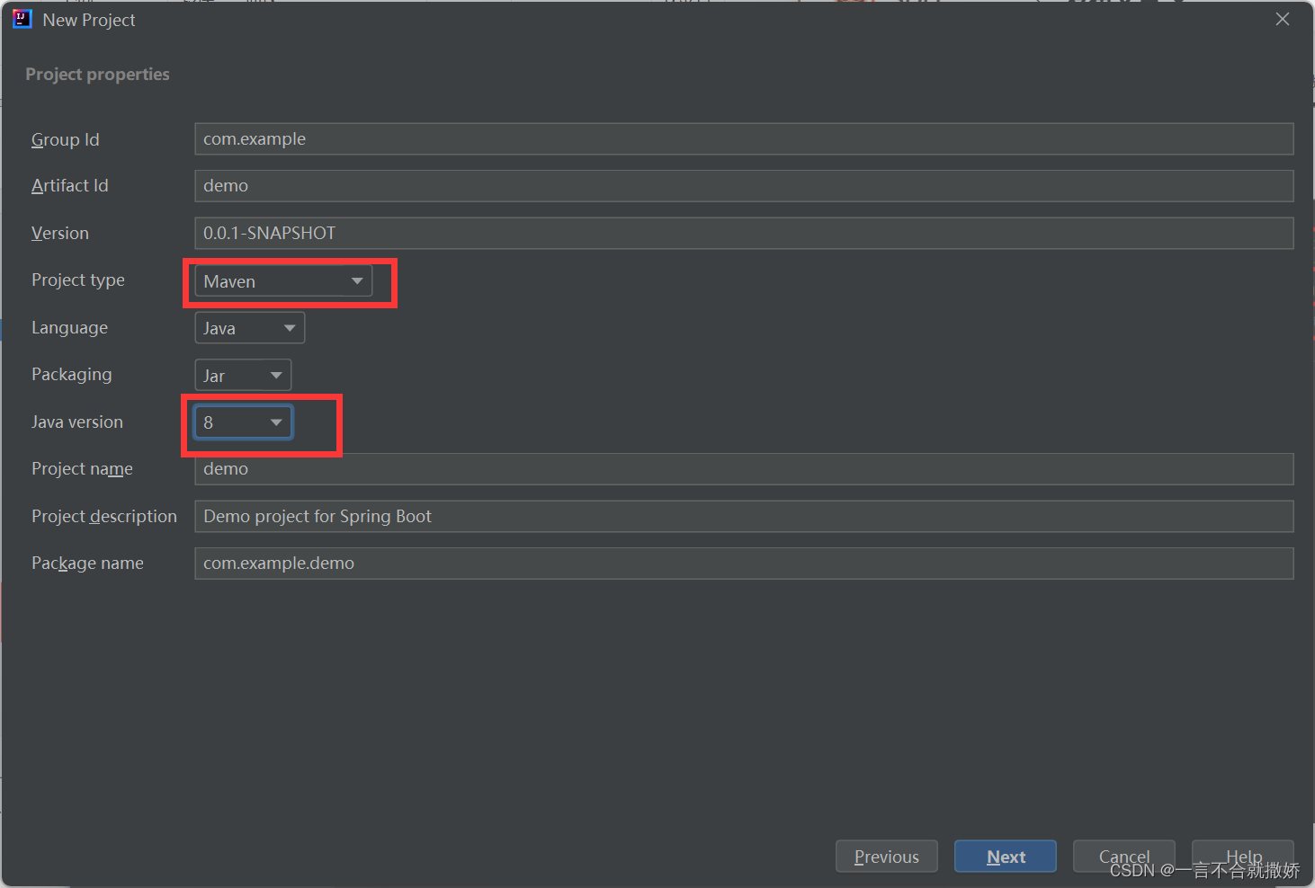Focus the Package name field with com.example.demo

click(x=743, y=564)
